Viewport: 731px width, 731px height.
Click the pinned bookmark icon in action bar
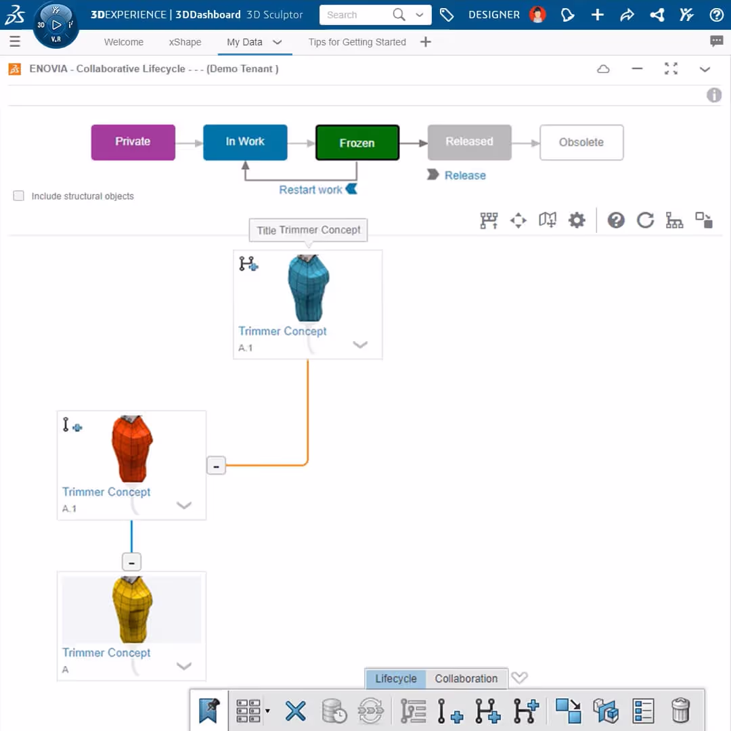pyautogui.click(x=209, y=711)
